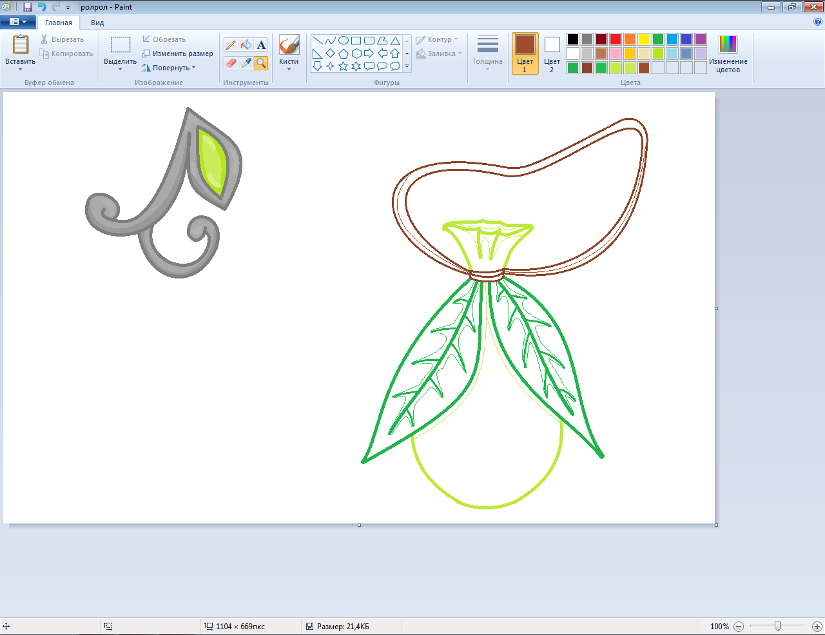Select the Magnifier tool
Viewport: 825px width, 635px height.
coord(261,63)
